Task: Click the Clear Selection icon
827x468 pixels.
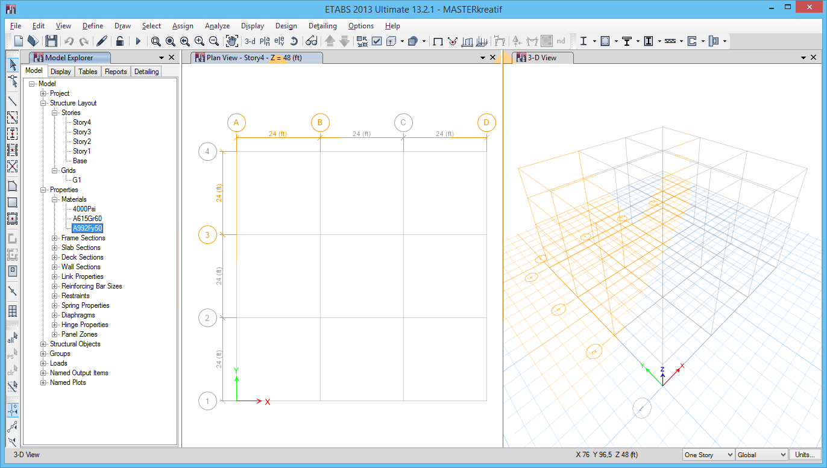Action: coord(12,371)
